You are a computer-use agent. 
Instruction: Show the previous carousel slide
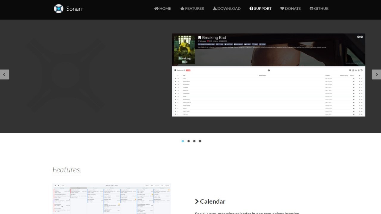tap(4, 74)
